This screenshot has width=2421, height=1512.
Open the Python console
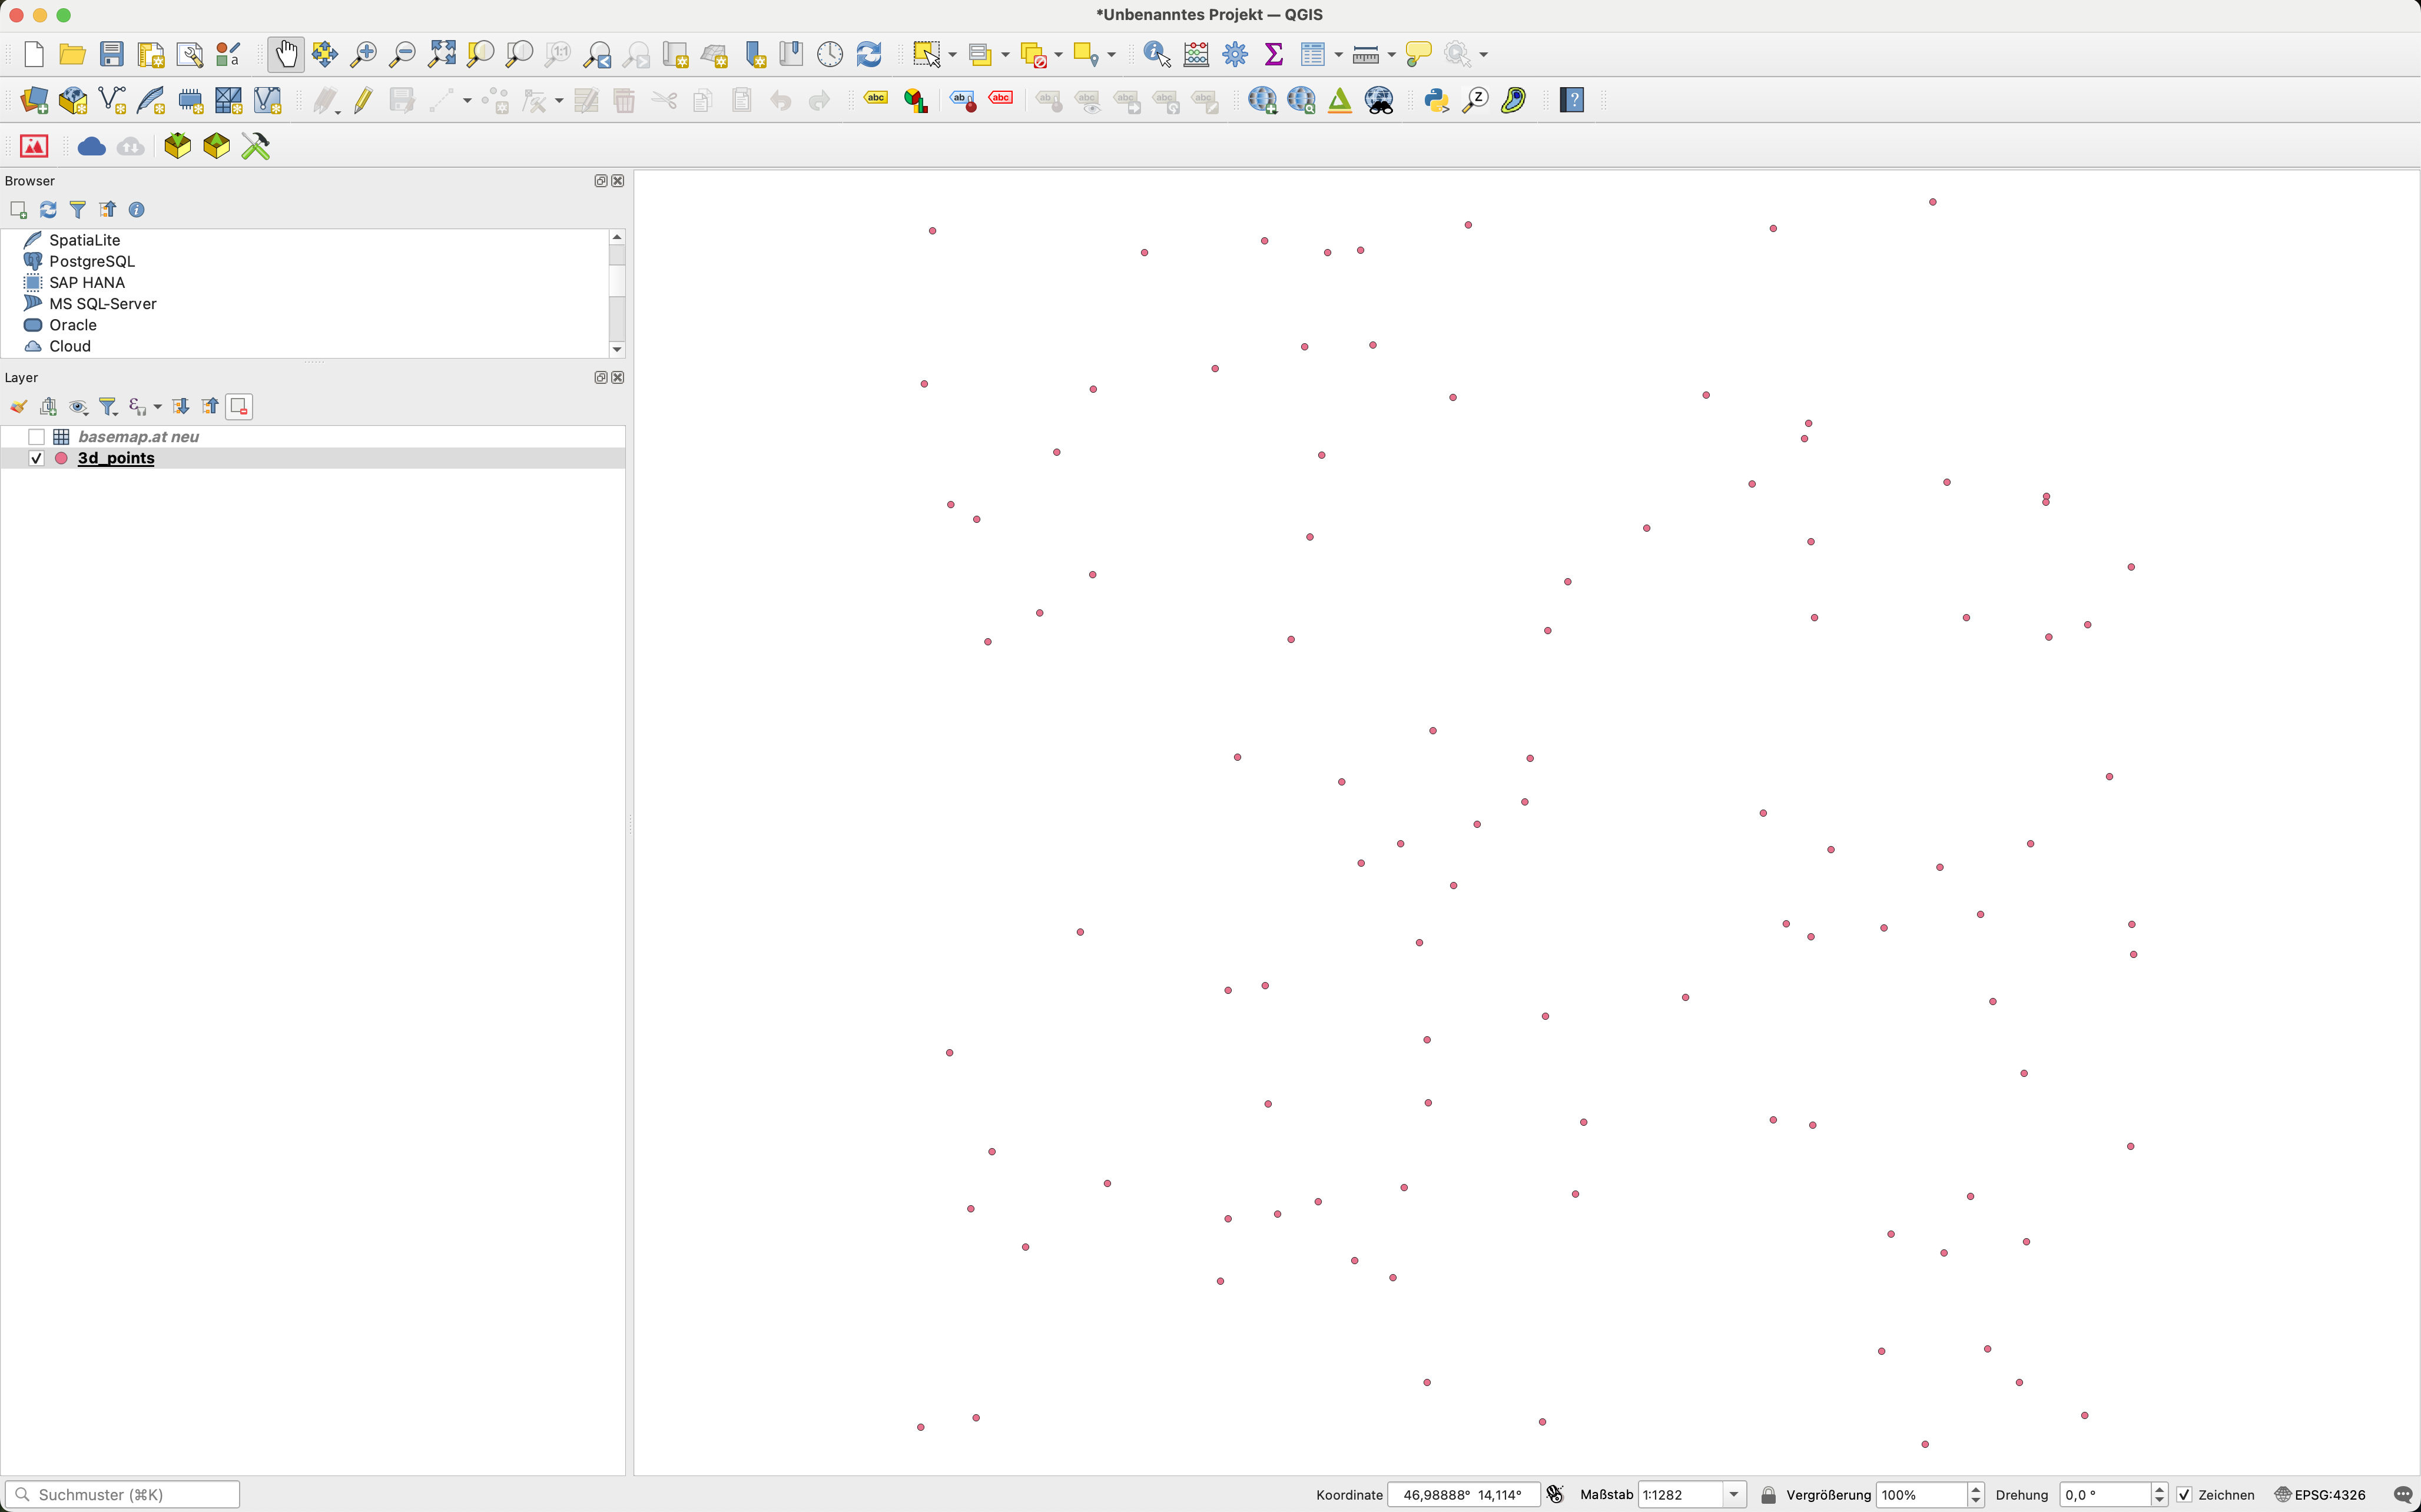(x=1437, y=100)
